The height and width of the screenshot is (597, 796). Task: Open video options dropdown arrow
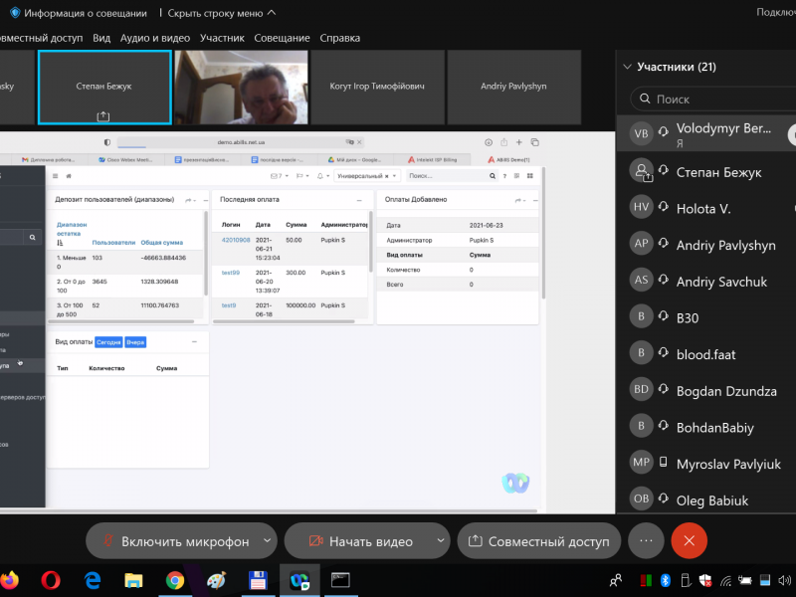(440, 540)
